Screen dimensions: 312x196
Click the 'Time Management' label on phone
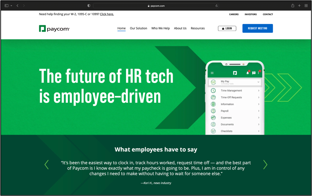[x=231, y=90]
